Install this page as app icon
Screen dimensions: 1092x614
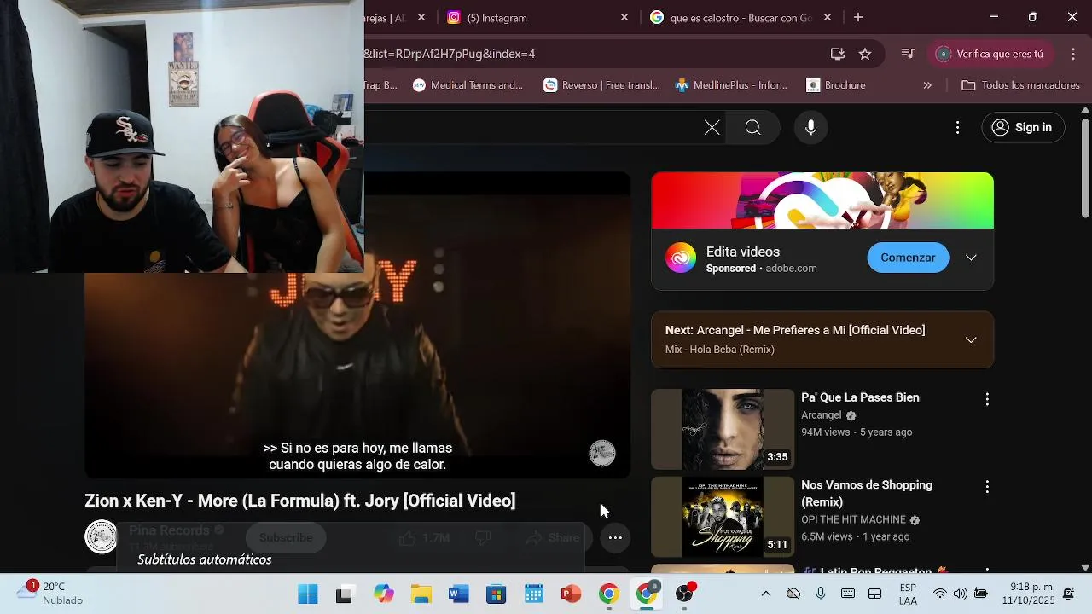click(838, 54)
